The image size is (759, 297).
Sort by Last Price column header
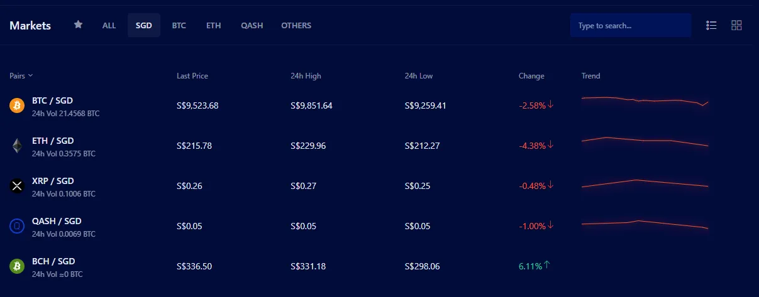[192, 76]
